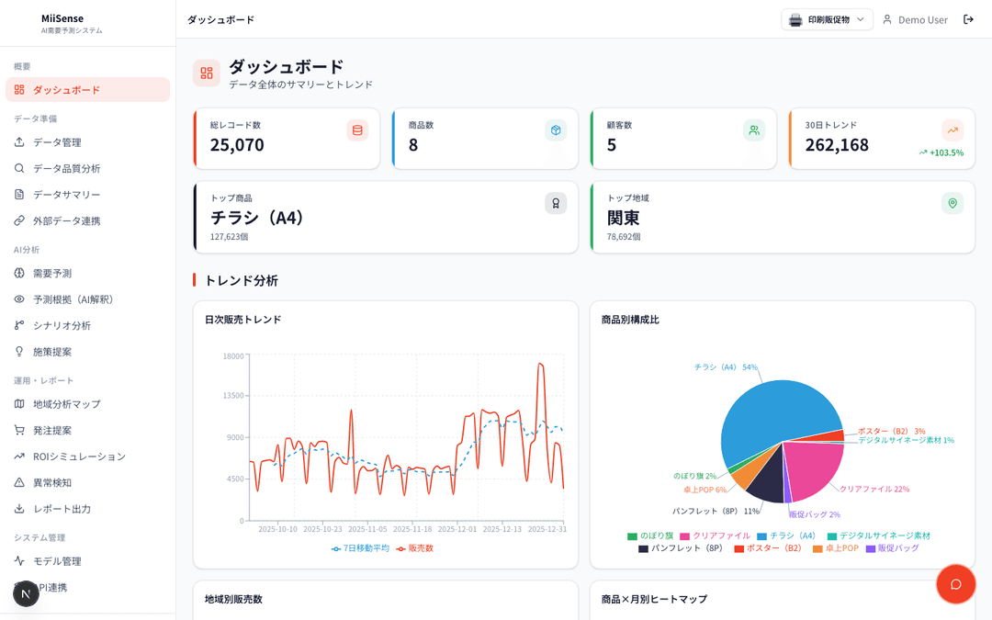Open 地域分析マップ from sidebar
Screen dimensions: 992x620
[x=88, y=403]
